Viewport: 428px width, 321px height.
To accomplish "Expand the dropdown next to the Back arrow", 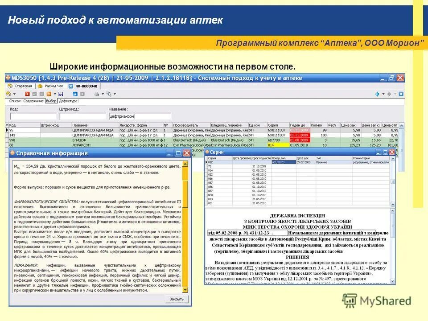I will pos(383,94).
